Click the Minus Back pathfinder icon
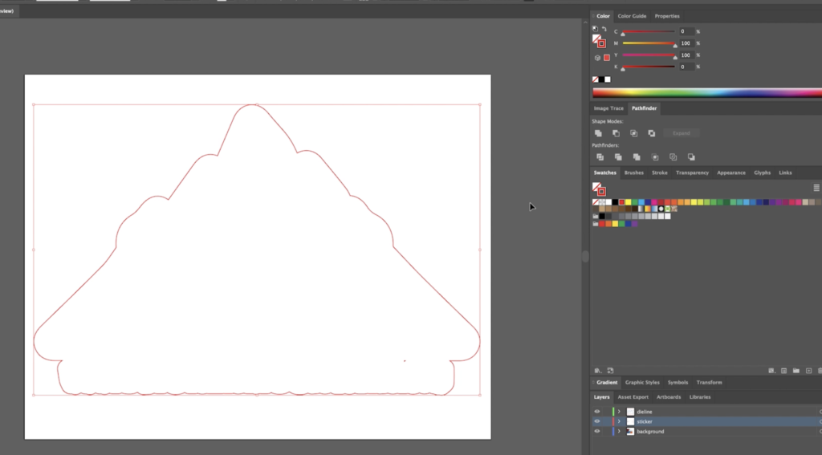The image size is (822, 455). click(691, 156)
